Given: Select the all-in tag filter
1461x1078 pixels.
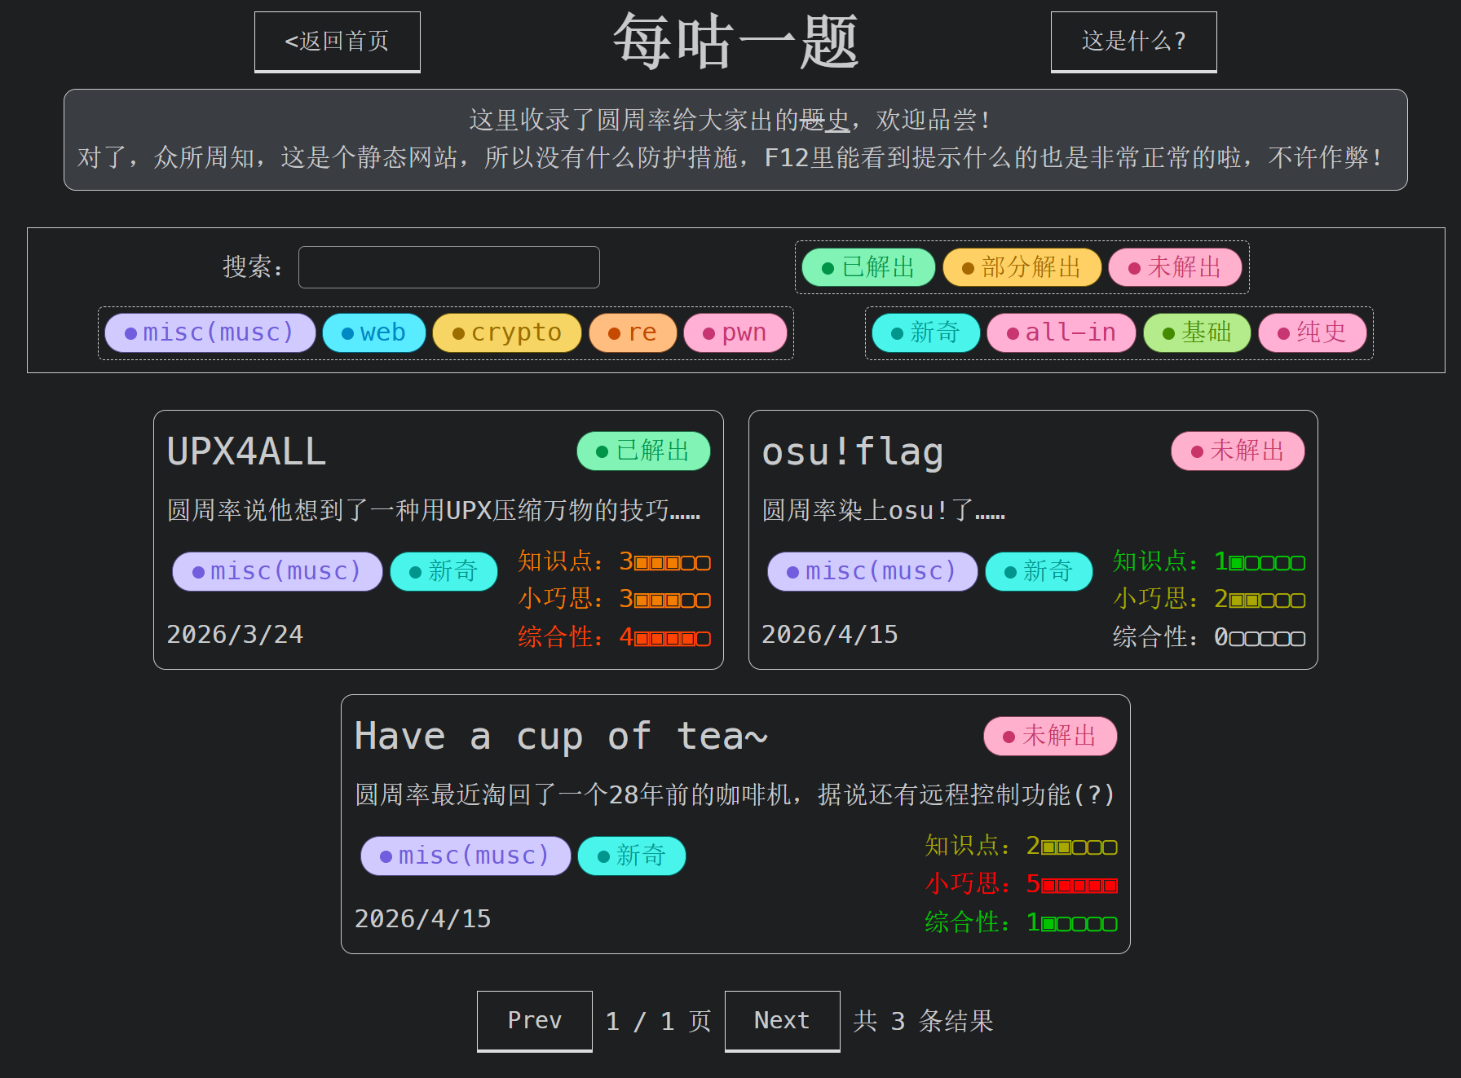Looking at the screenshot, I should click(x=1061, y=333).
